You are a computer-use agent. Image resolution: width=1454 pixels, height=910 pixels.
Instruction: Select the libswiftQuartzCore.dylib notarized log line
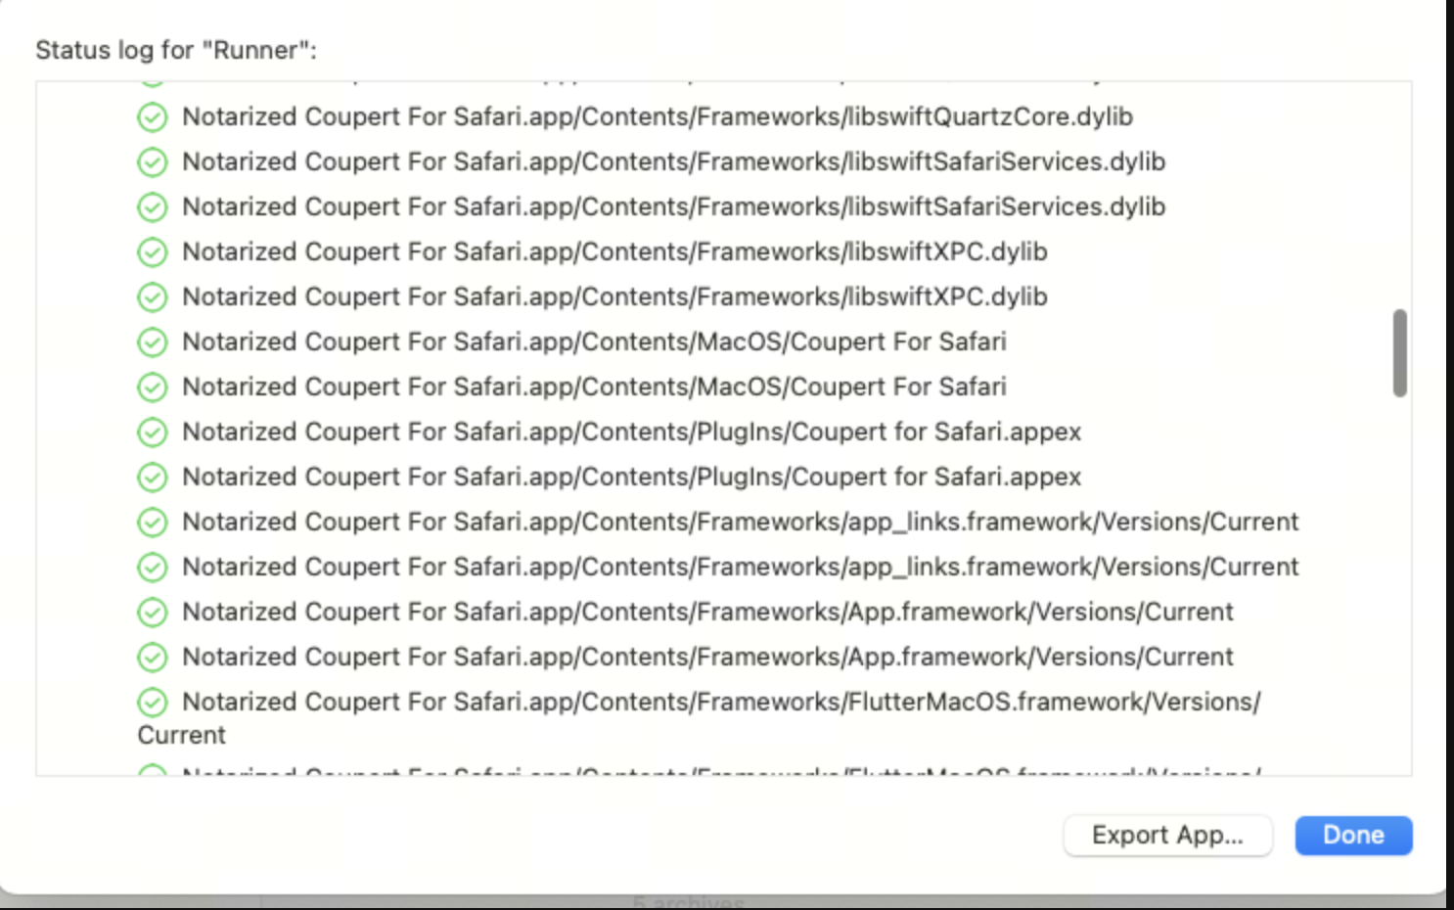658,116
